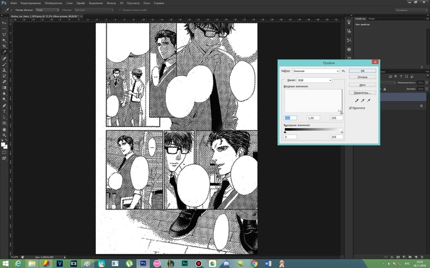Select the Zoom tool
Image resolution: width=430 pixels, height=268 pixels.
[4, 136]
